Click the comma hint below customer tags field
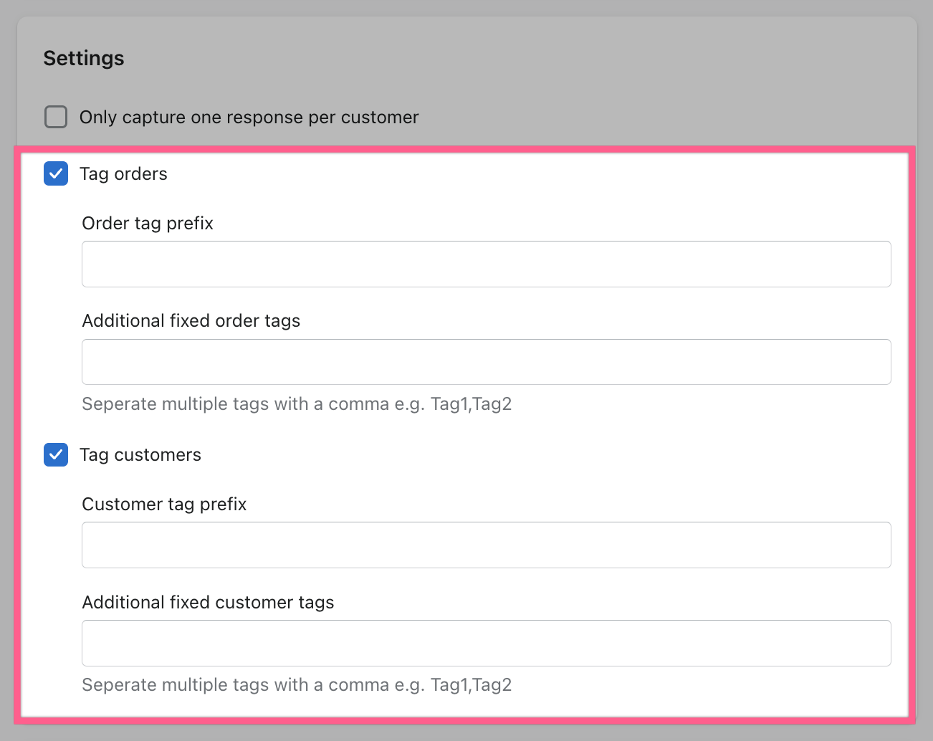Screen dimensions: 933x741 point(297,685)
